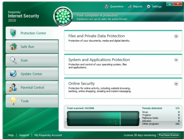The height and width of the screenshot is (139, 184).
Task: Click the Support link
Action: click(24, 135)
